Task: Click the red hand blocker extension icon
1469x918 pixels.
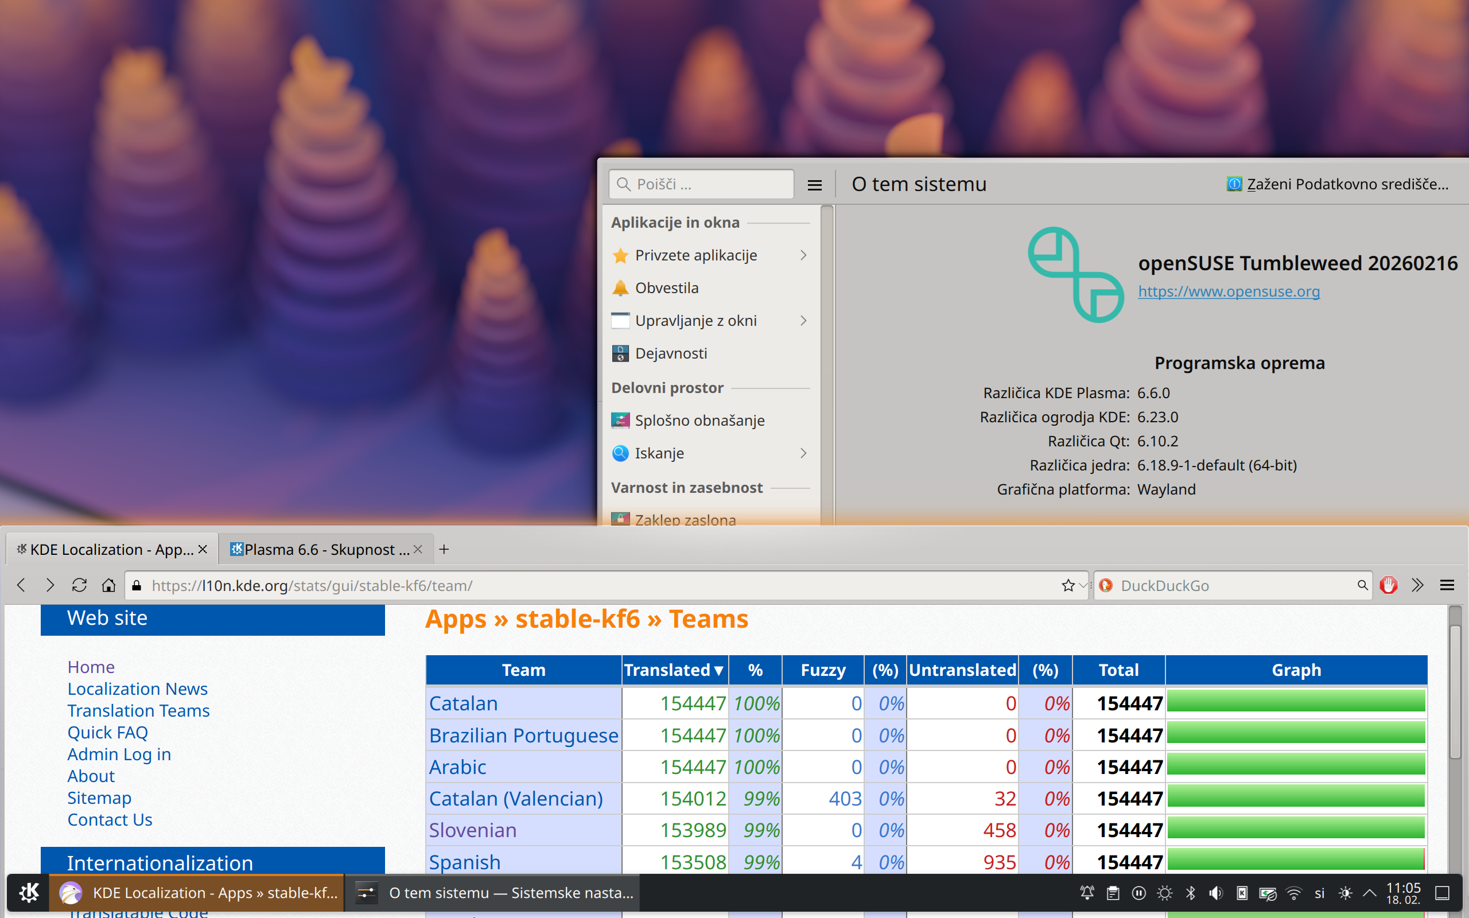Action: (x=1389, y=585)
